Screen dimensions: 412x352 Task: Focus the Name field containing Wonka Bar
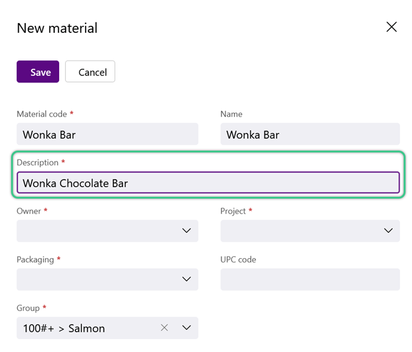(310, 134)
